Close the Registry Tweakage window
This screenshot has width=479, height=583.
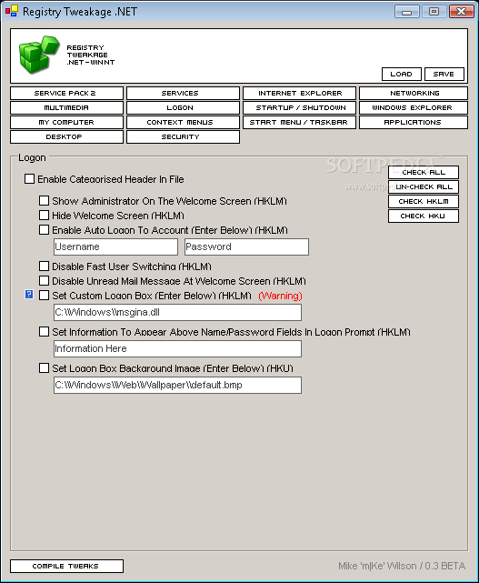(461, 12)
